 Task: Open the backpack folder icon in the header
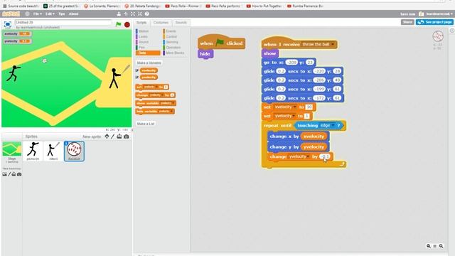pos(421,14)
